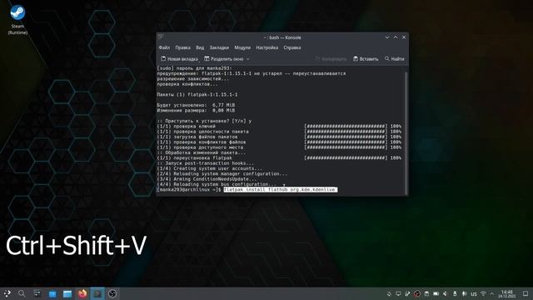This screenshot has width=533, height=300.
Task: Expand the Разделить окно dropdown arrow
Action: coord(248,59)
